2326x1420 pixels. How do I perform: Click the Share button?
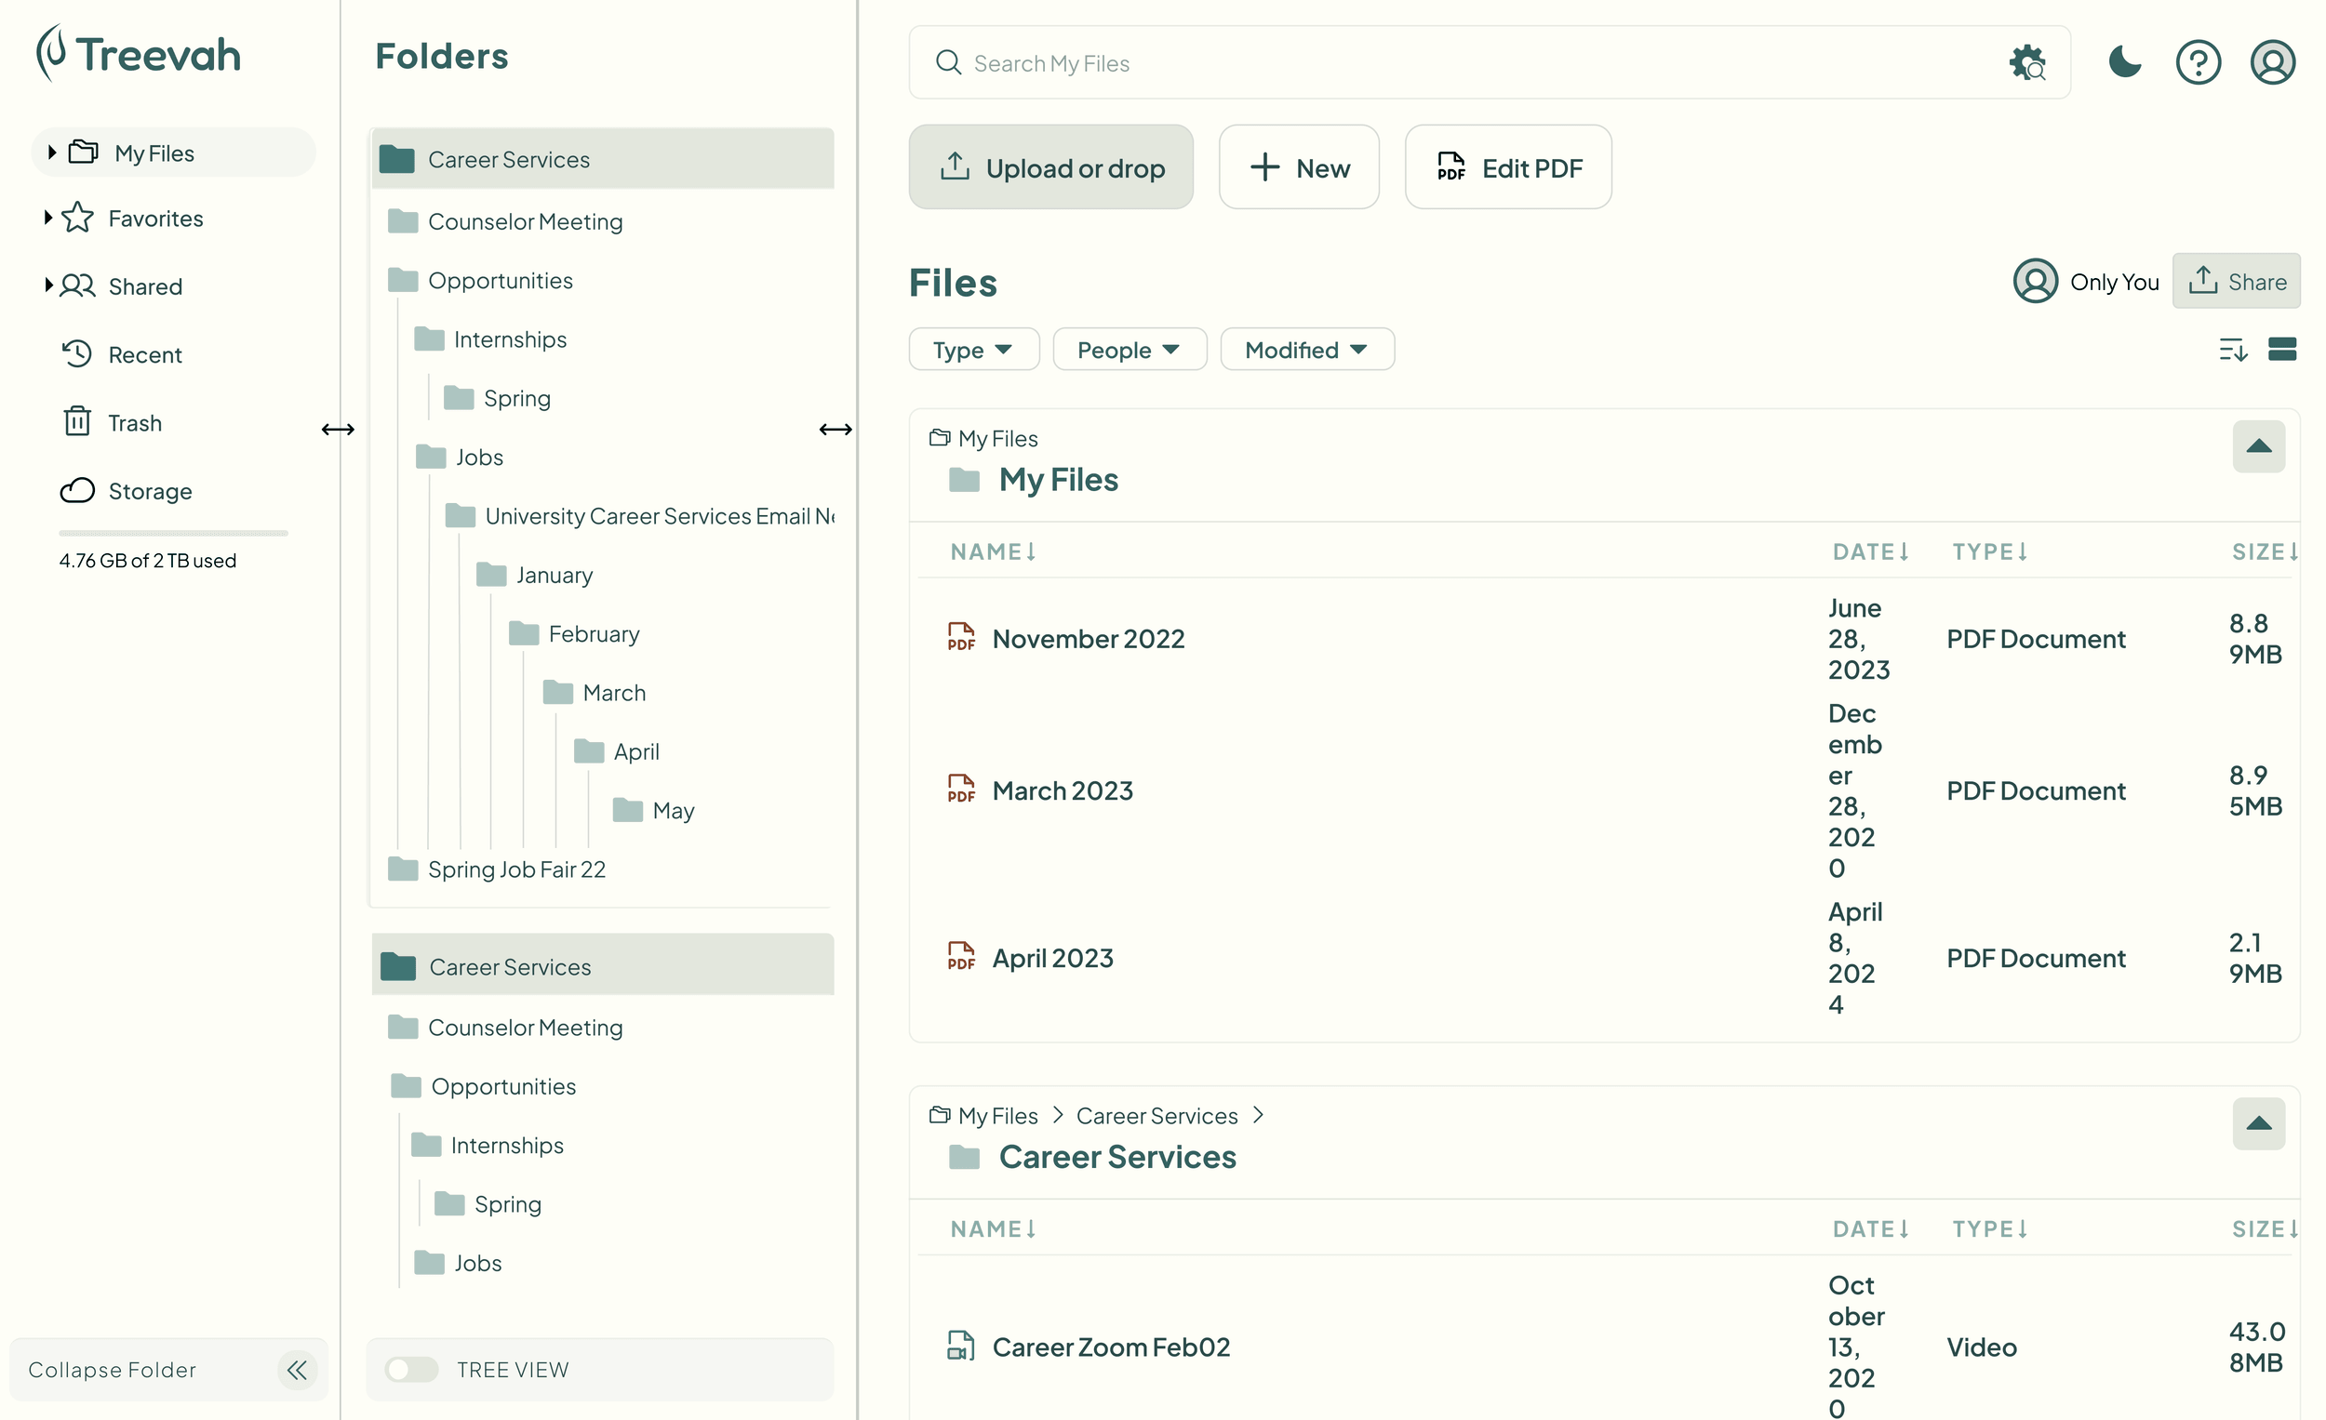[2236, 281]
